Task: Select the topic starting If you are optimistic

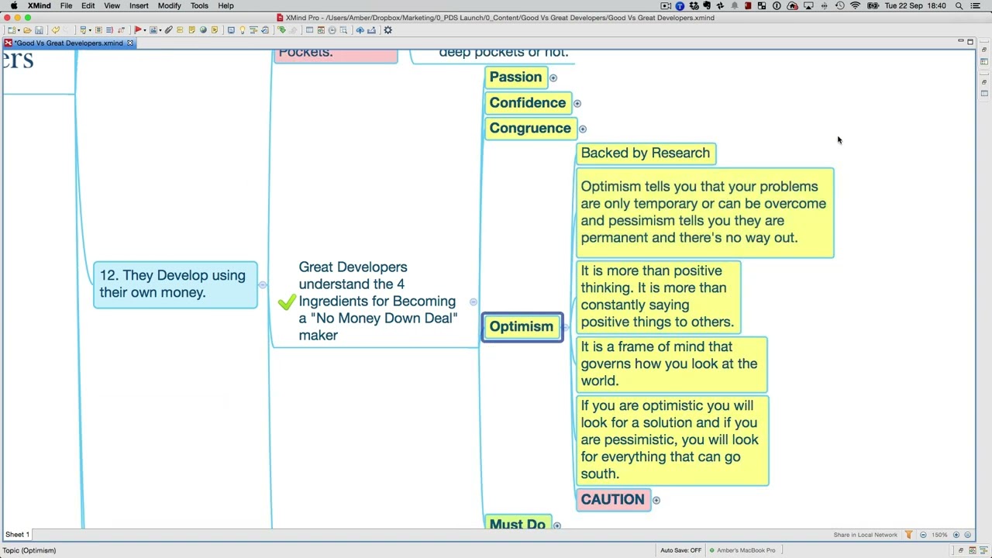Action: [672, 440]
